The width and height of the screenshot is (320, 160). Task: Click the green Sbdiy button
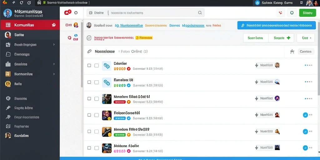pyautogui.click(x=307, y=12)
